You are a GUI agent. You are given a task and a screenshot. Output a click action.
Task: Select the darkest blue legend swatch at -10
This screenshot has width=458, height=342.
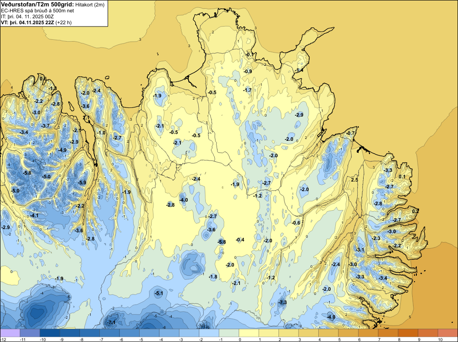point(49,333)
